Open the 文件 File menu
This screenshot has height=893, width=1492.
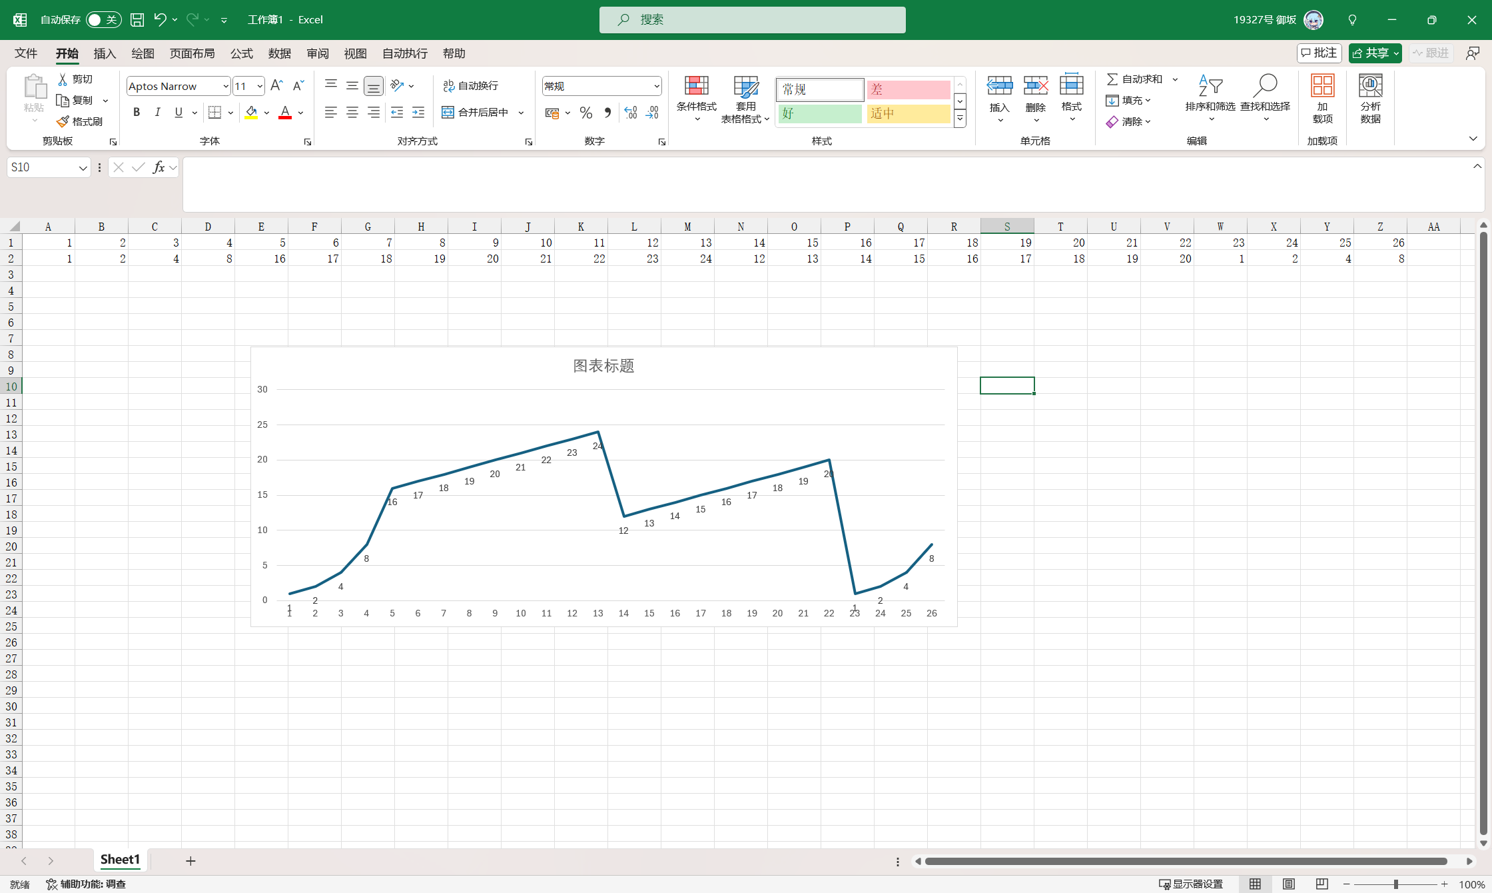click(x=26, y=53)
